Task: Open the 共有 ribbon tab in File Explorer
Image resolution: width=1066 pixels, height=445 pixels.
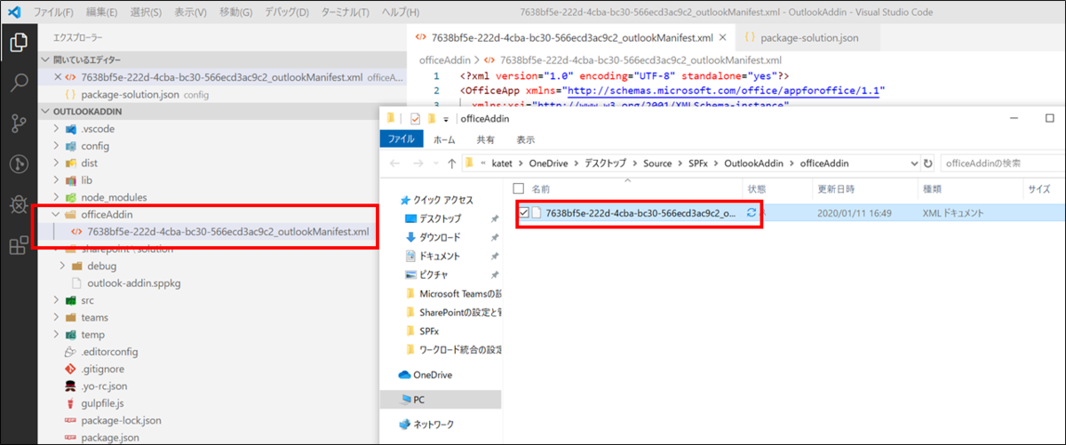Action: [x=486, y=139]
